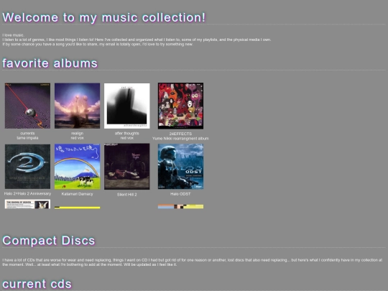Click the 'Halo ODST' caption
This screenshot has width=388, height=291.
[x=180, y=194]
